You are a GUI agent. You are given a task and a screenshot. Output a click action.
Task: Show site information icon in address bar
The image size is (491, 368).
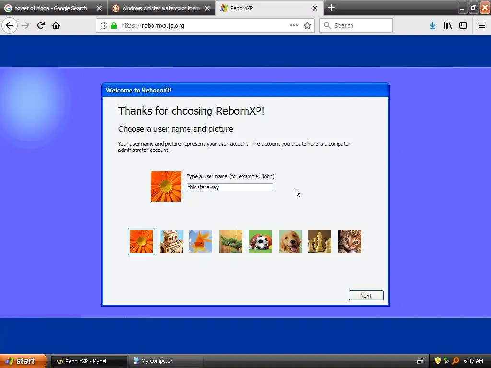pyautogui.click(x=104, y=25)
